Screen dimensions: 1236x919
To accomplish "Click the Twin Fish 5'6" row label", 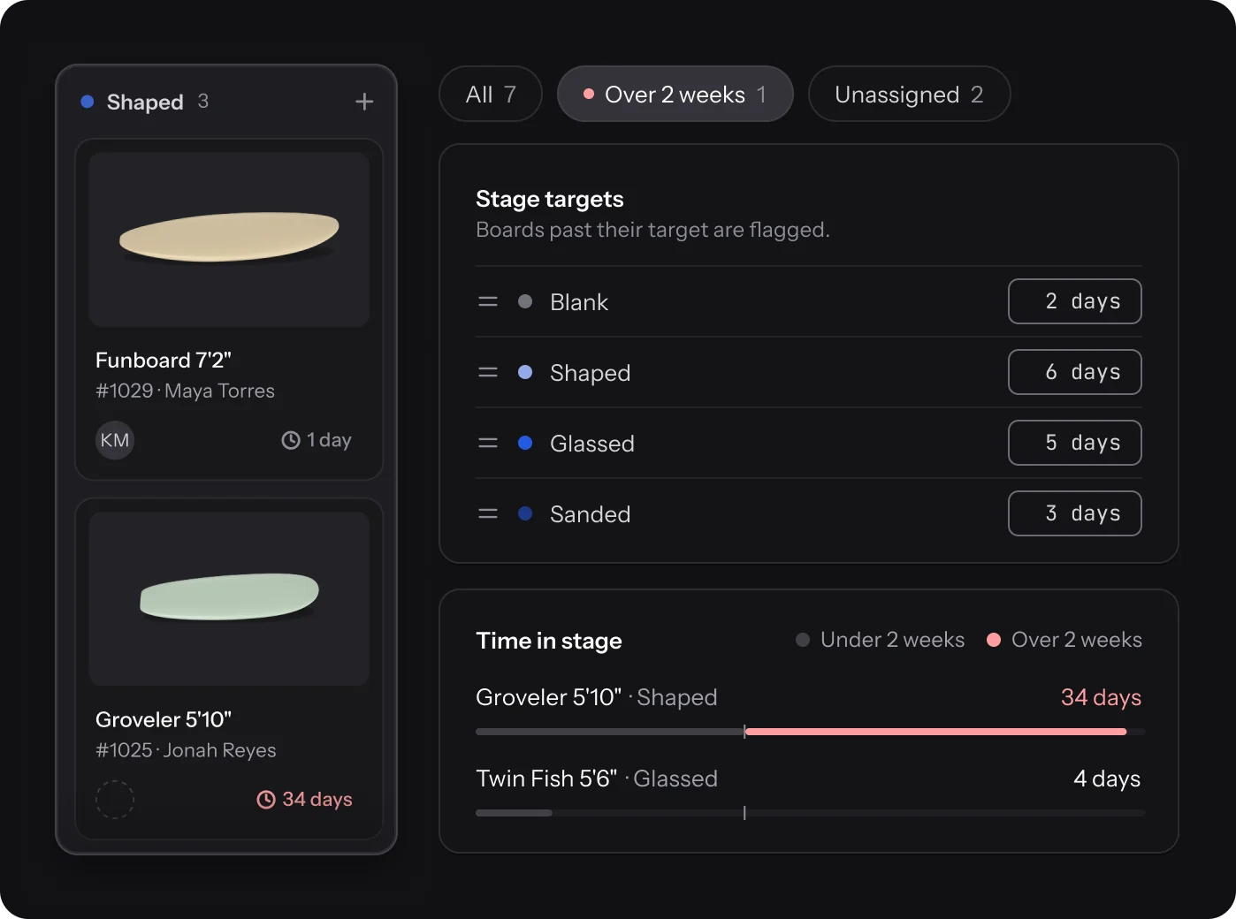I will (x=546, y=778).
